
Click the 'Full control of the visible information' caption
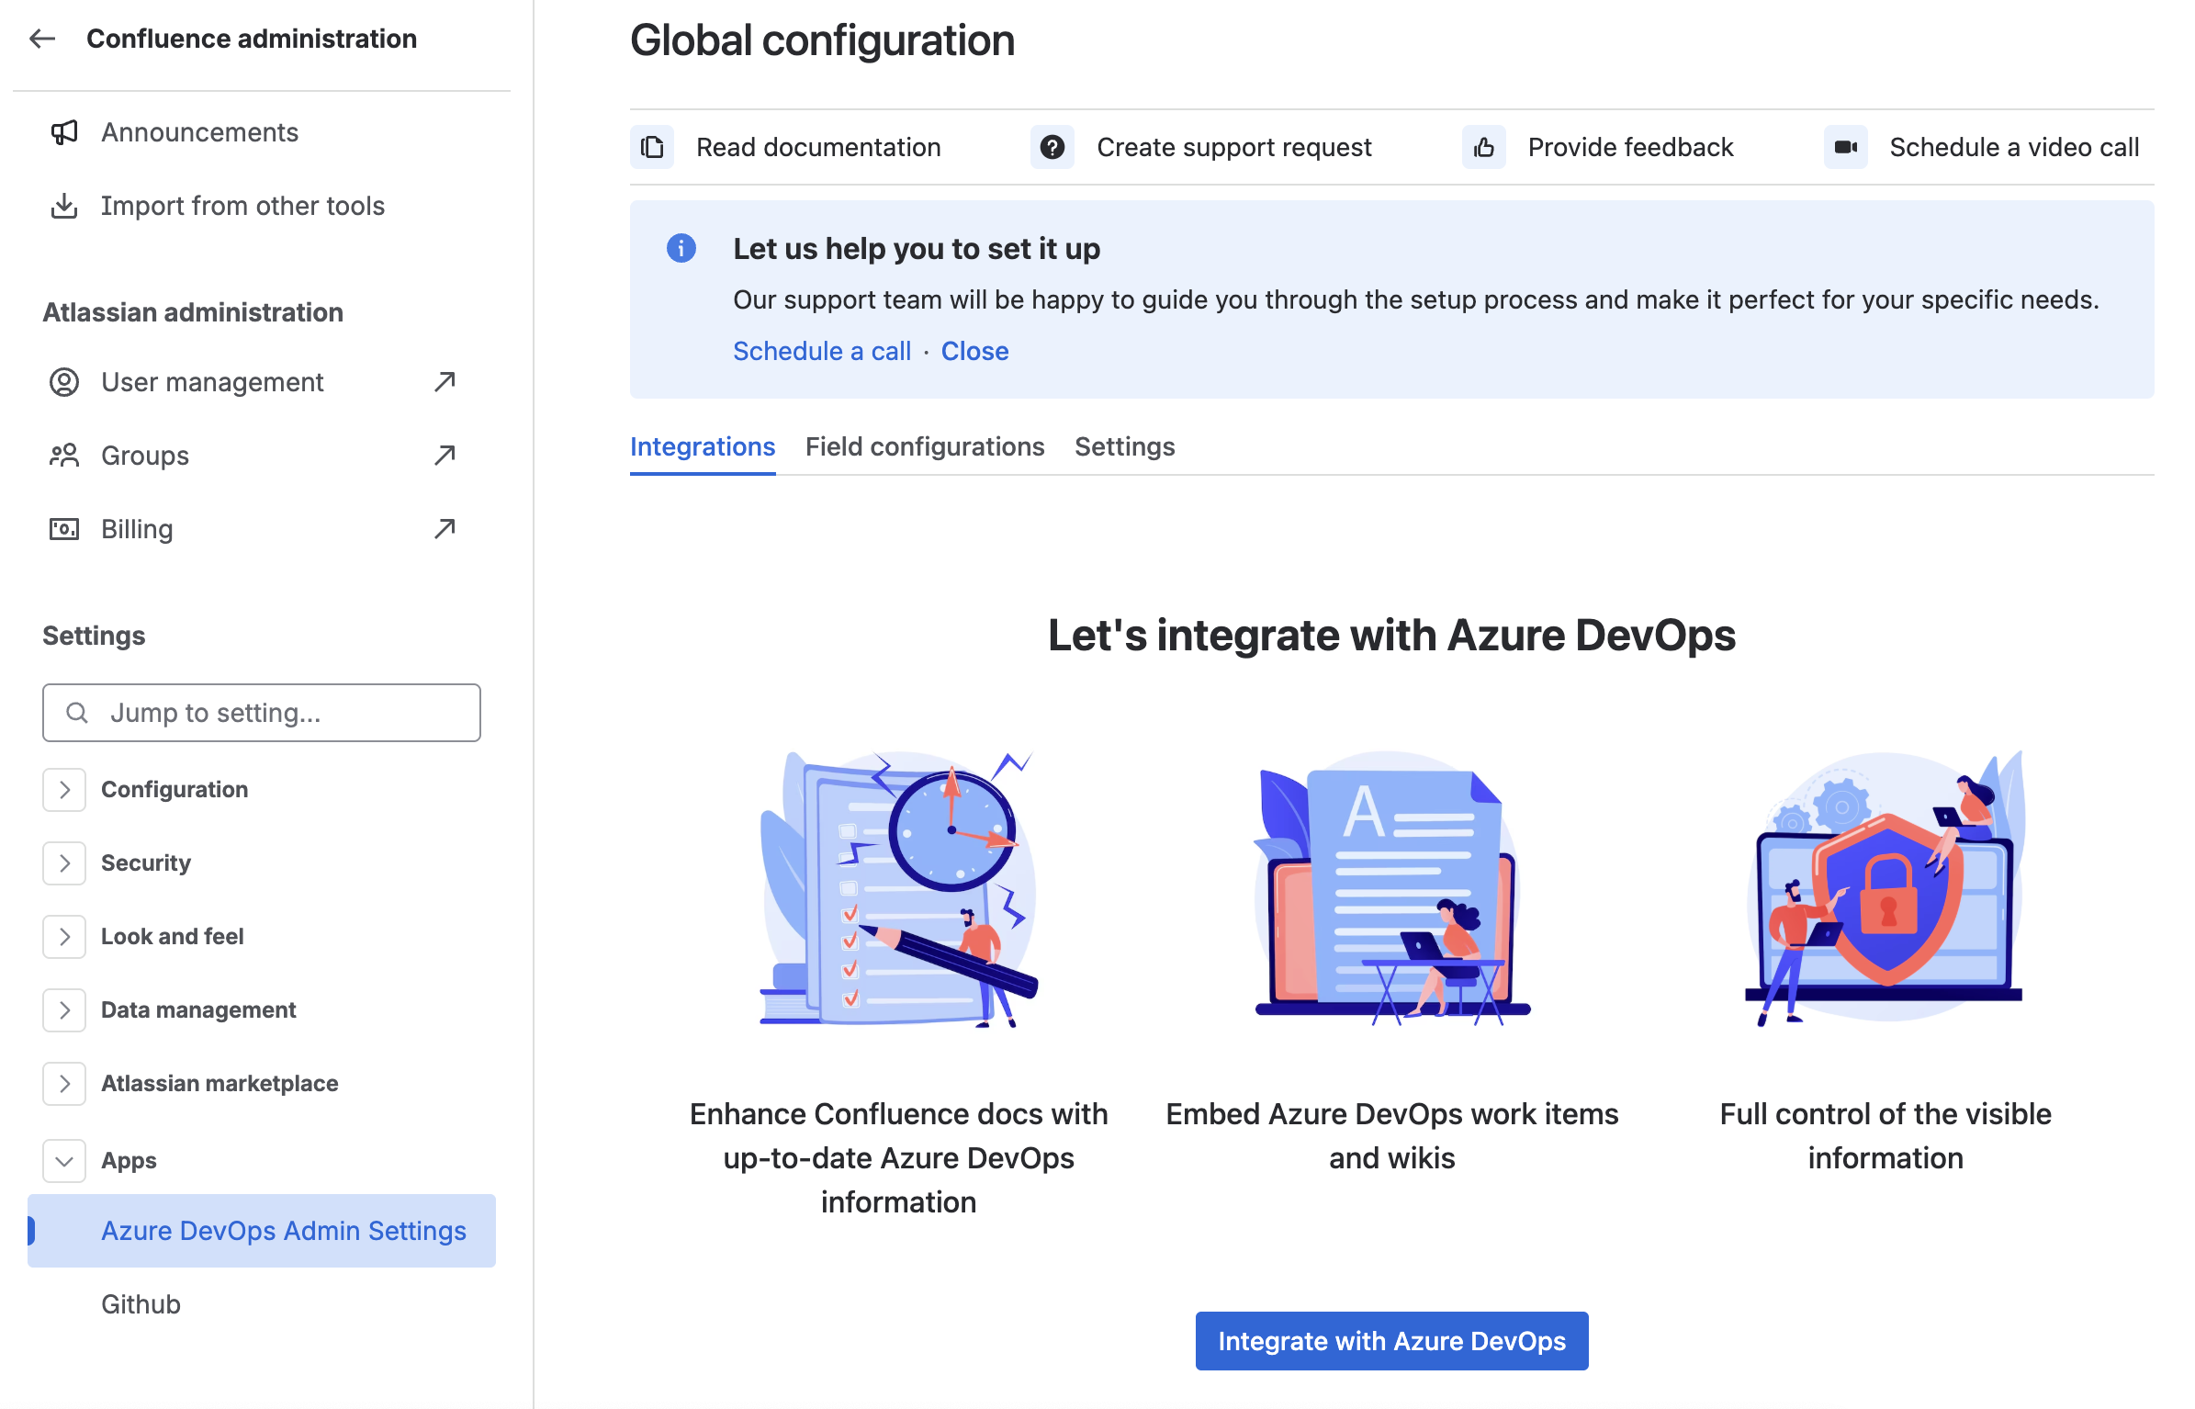(1885, 1136)
